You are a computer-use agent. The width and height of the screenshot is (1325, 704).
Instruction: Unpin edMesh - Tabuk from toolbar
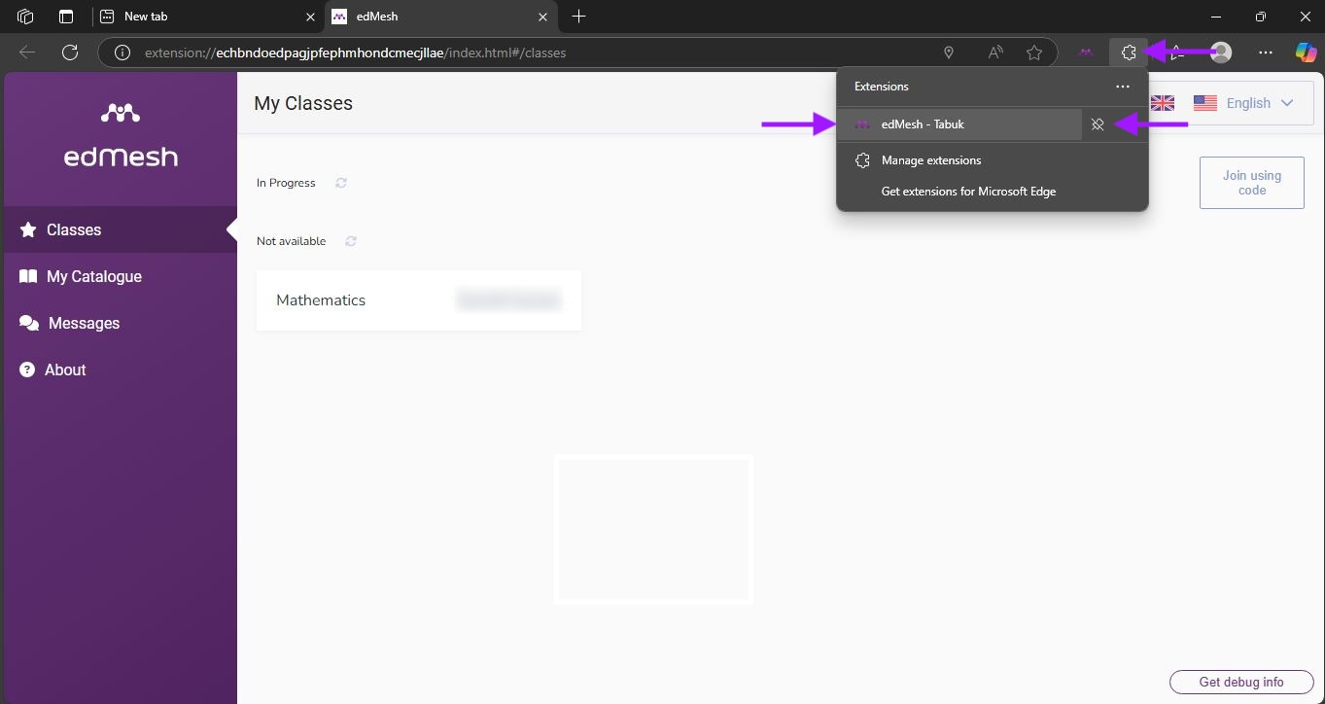(x=1098, y=124)
